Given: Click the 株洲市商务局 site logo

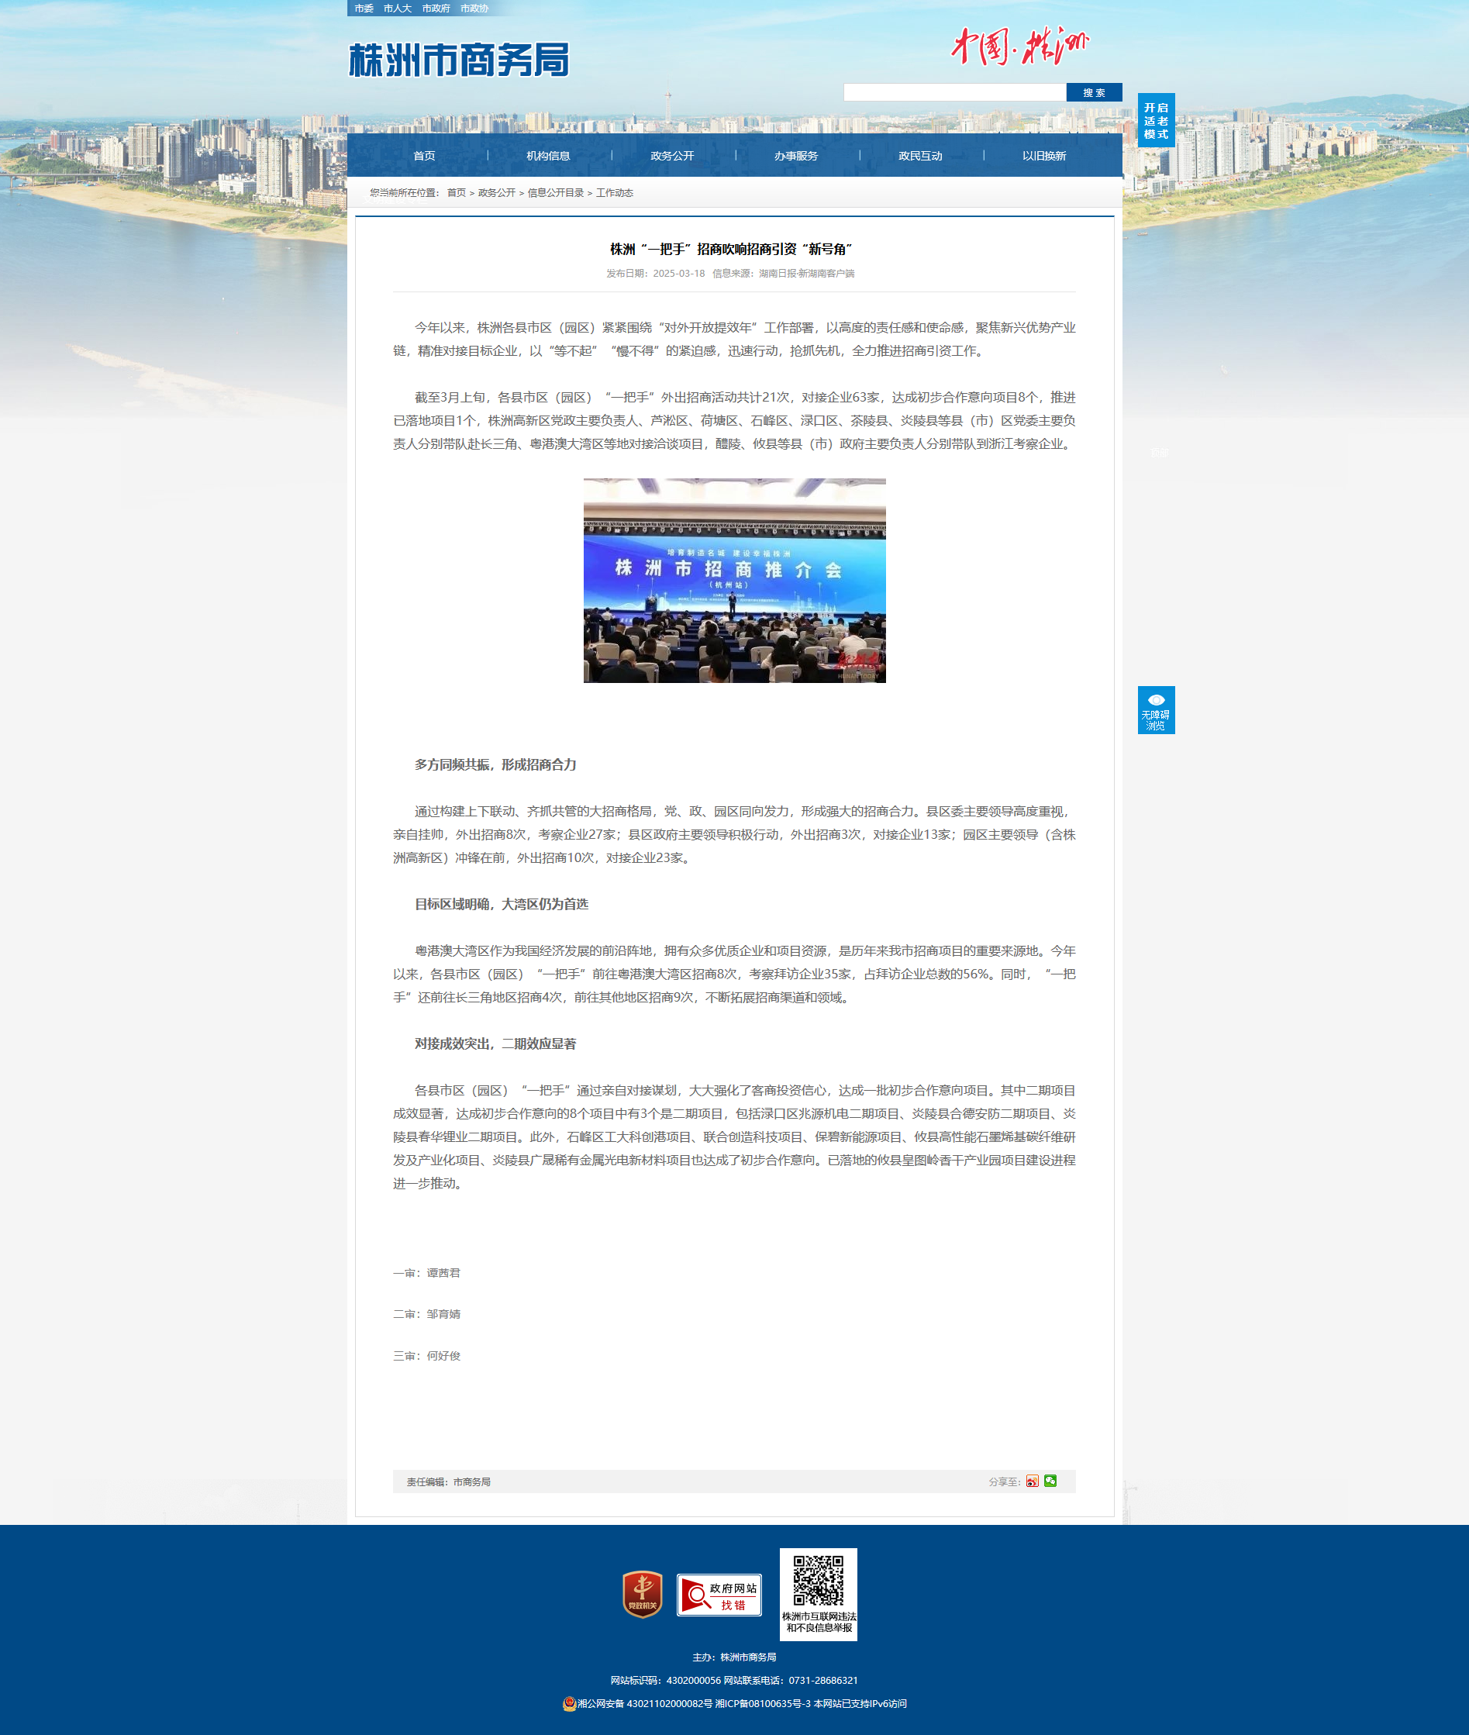Looking at the screenshot, I should click(458, 60).
